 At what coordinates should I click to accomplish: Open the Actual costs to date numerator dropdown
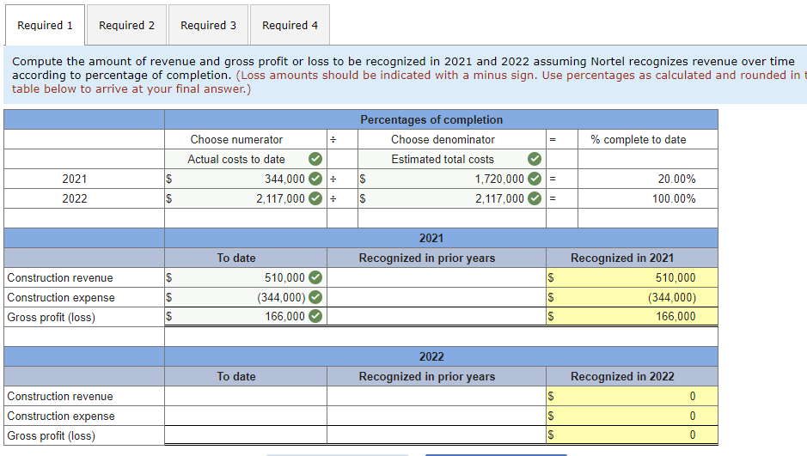pos(246,159)
